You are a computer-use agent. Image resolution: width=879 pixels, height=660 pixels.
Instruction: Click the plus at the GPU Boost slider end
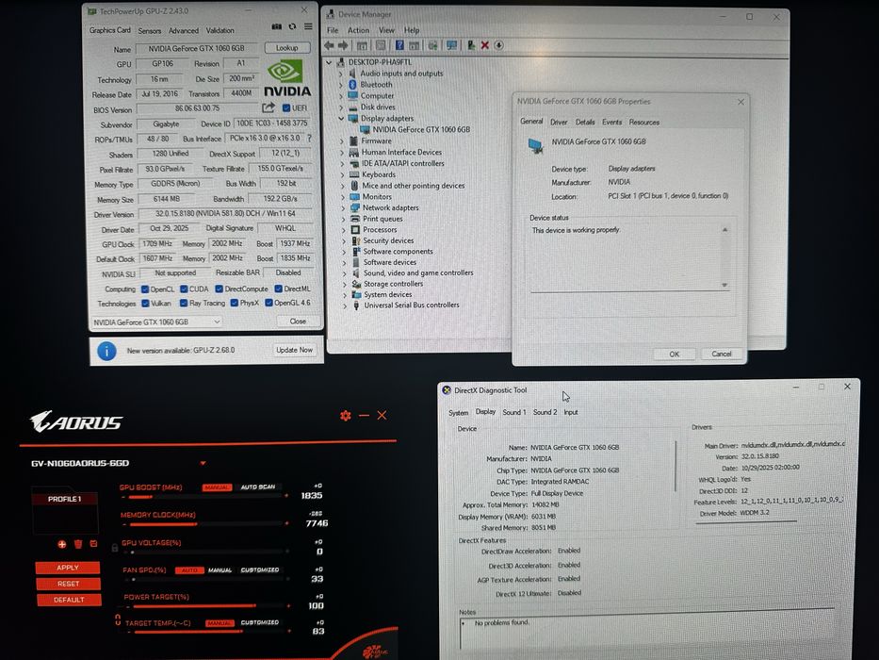coord(286,496)
